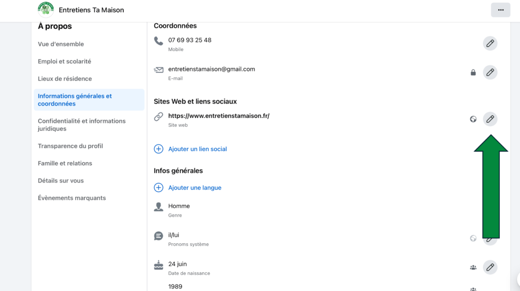This screenshot has height=291, width=520.
Task: Open Famille et relations section
Action: tap(65, 163)
